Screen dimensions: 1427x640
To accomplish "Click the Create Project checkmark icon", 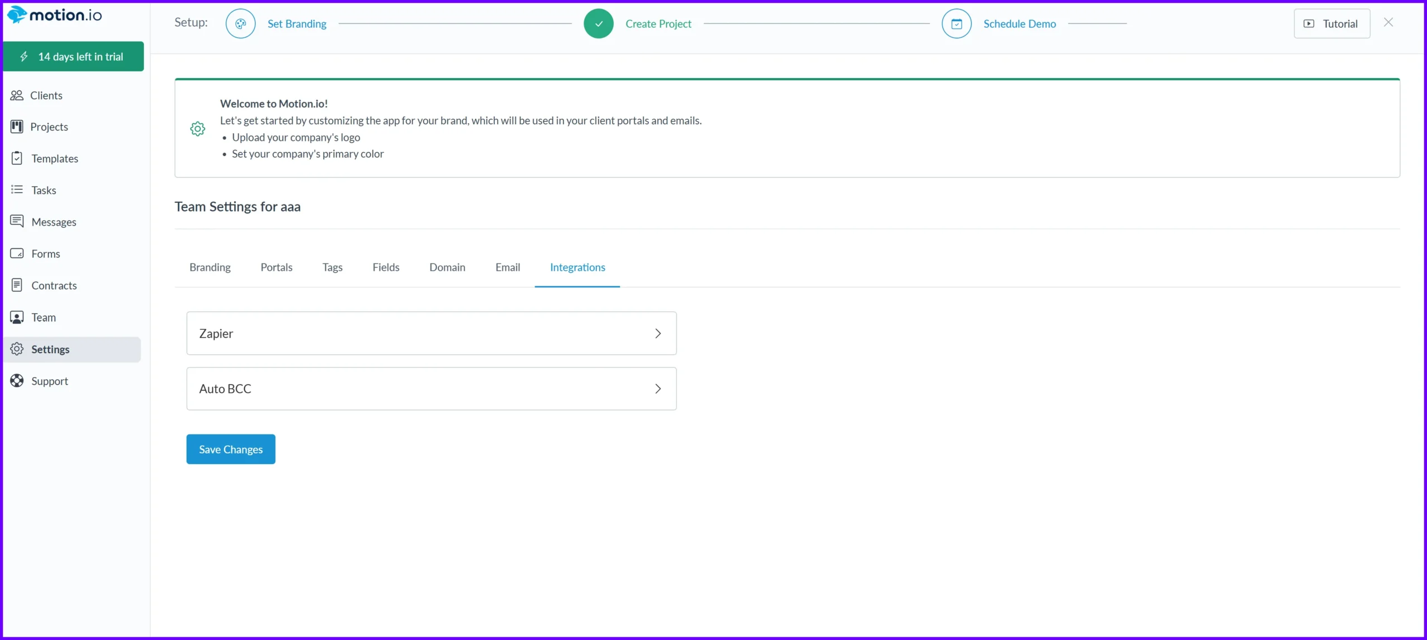I will pyautogui.click(x=598, y=23).
